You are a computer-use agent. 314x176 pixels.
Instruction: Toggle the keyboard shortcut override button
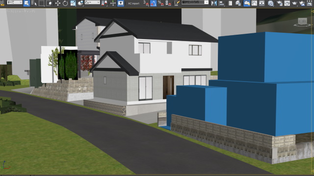[x=121, y=3]
